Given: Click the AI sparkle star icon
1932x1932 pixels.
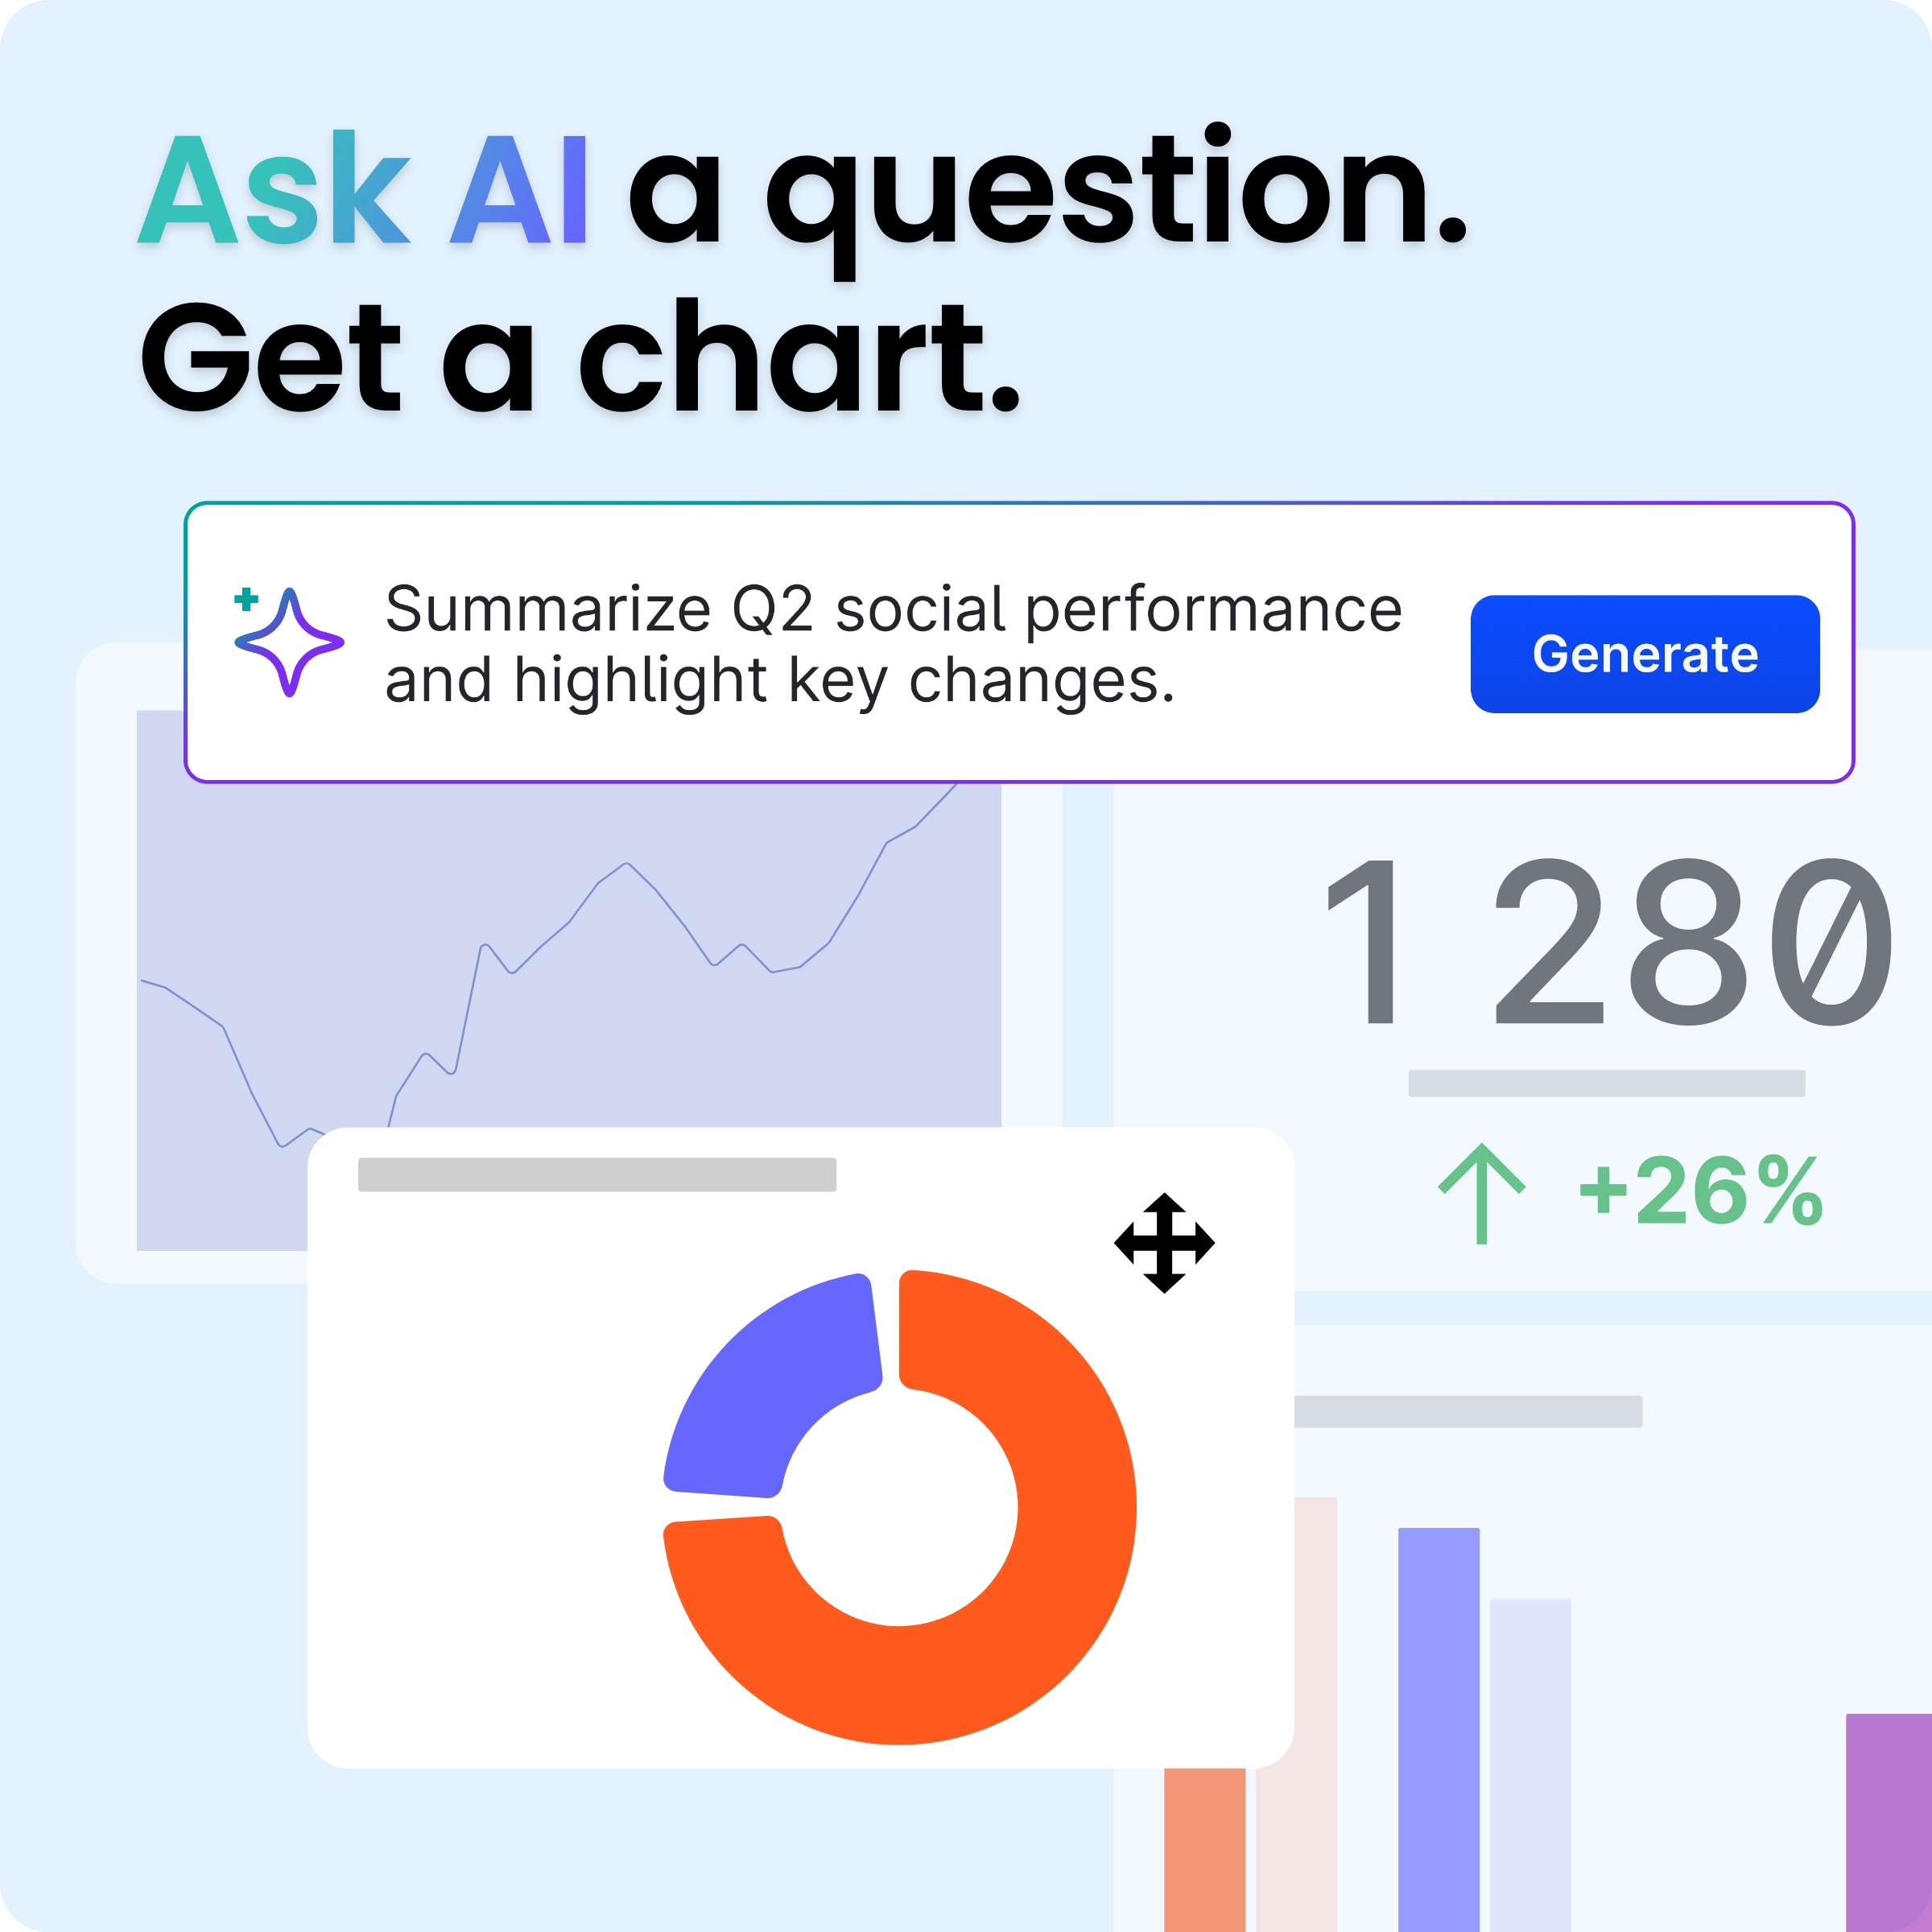Looking at the screenshot, I should [x=290, y=643].
